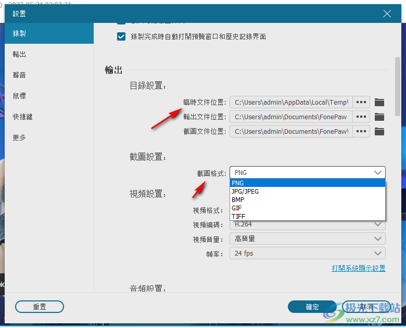This screenshot has width=406, height=328.
Task: Cancel with the 取消 button
Action: pyautogui.click(x=366, y=307)
